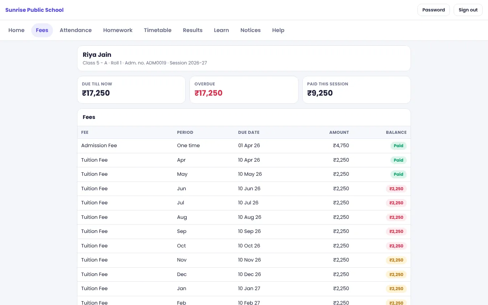This screenshot has width=488, height=305.
Task: View the Results tab
Action: pyautogui.click(x=193, y=30)
